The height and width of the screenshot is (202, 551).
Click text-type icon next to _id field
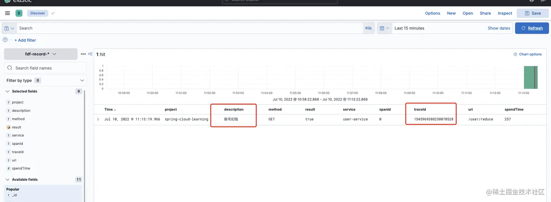[9, 195]
